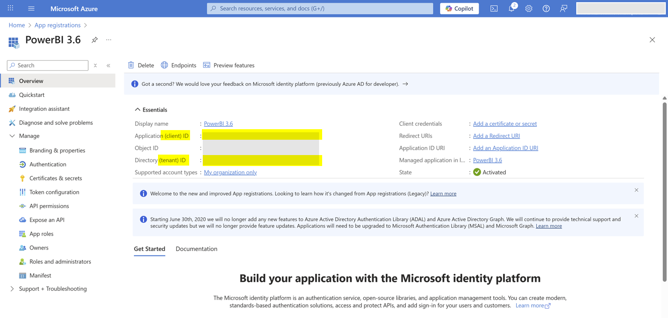Click Add a certificate or secret
Screen dimensions: 668x318
(x=505, y=124)
